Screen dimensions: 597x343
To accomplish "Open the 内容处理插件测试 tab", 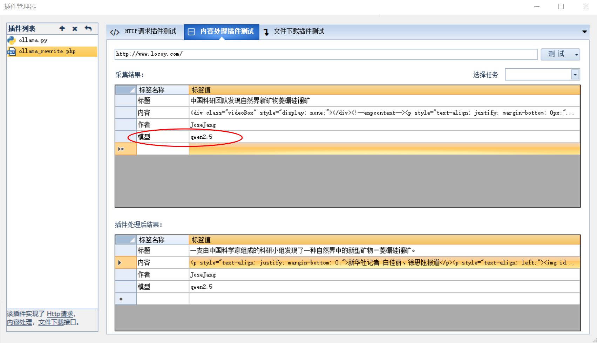I will click(226, 32).
